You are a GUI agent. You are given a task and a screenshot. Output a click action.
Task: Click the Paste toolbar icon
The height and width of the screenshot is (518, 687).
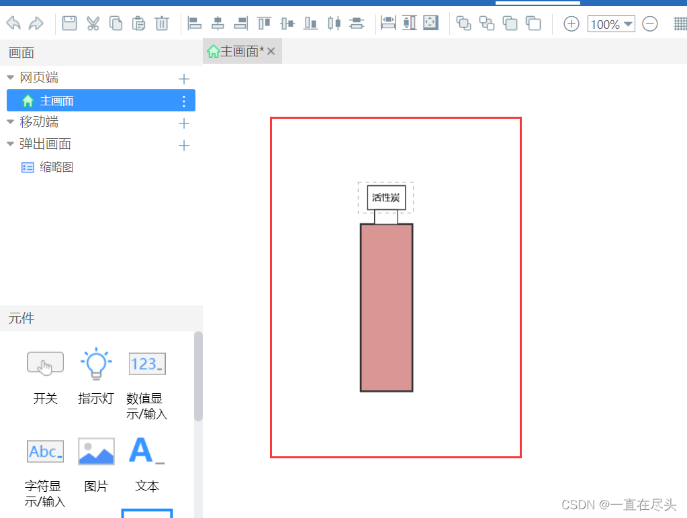click(x=139, y=23)
